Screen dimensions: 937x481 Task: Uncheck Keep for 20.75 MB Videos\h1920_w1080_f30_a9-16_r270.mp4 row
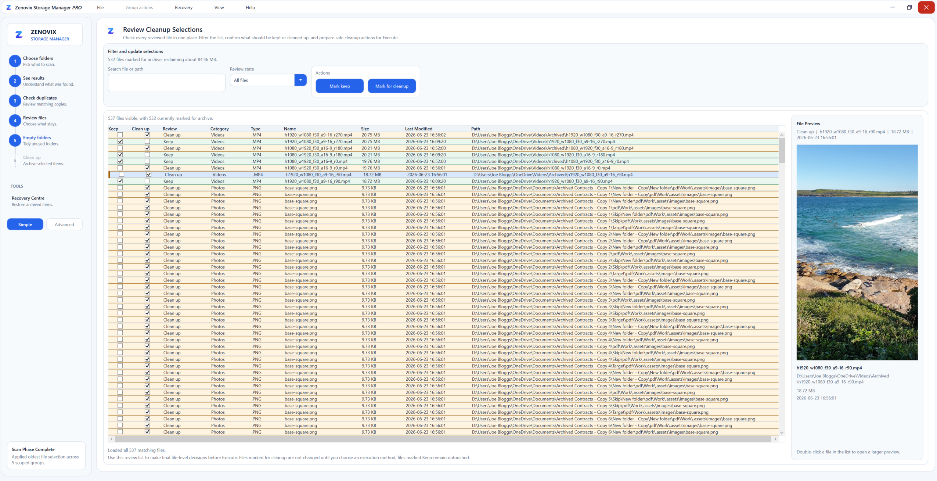120,141
